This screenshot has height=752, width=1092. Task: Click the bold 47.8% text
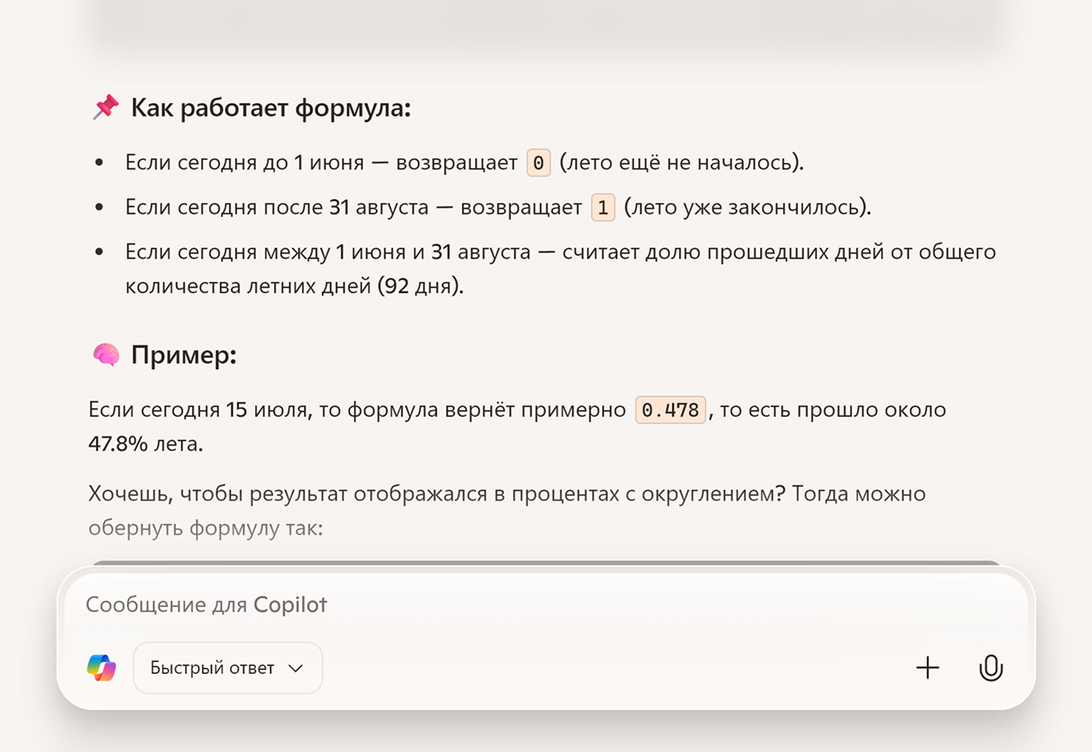point(118,444)
